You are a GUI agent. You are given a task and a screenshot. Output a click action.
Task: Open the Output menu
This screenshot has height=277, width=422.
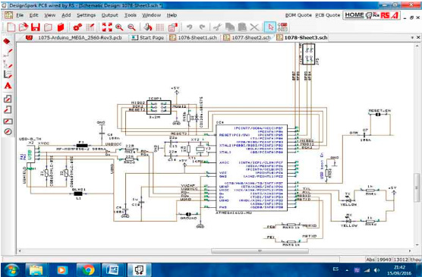click(x=109, y=15)
